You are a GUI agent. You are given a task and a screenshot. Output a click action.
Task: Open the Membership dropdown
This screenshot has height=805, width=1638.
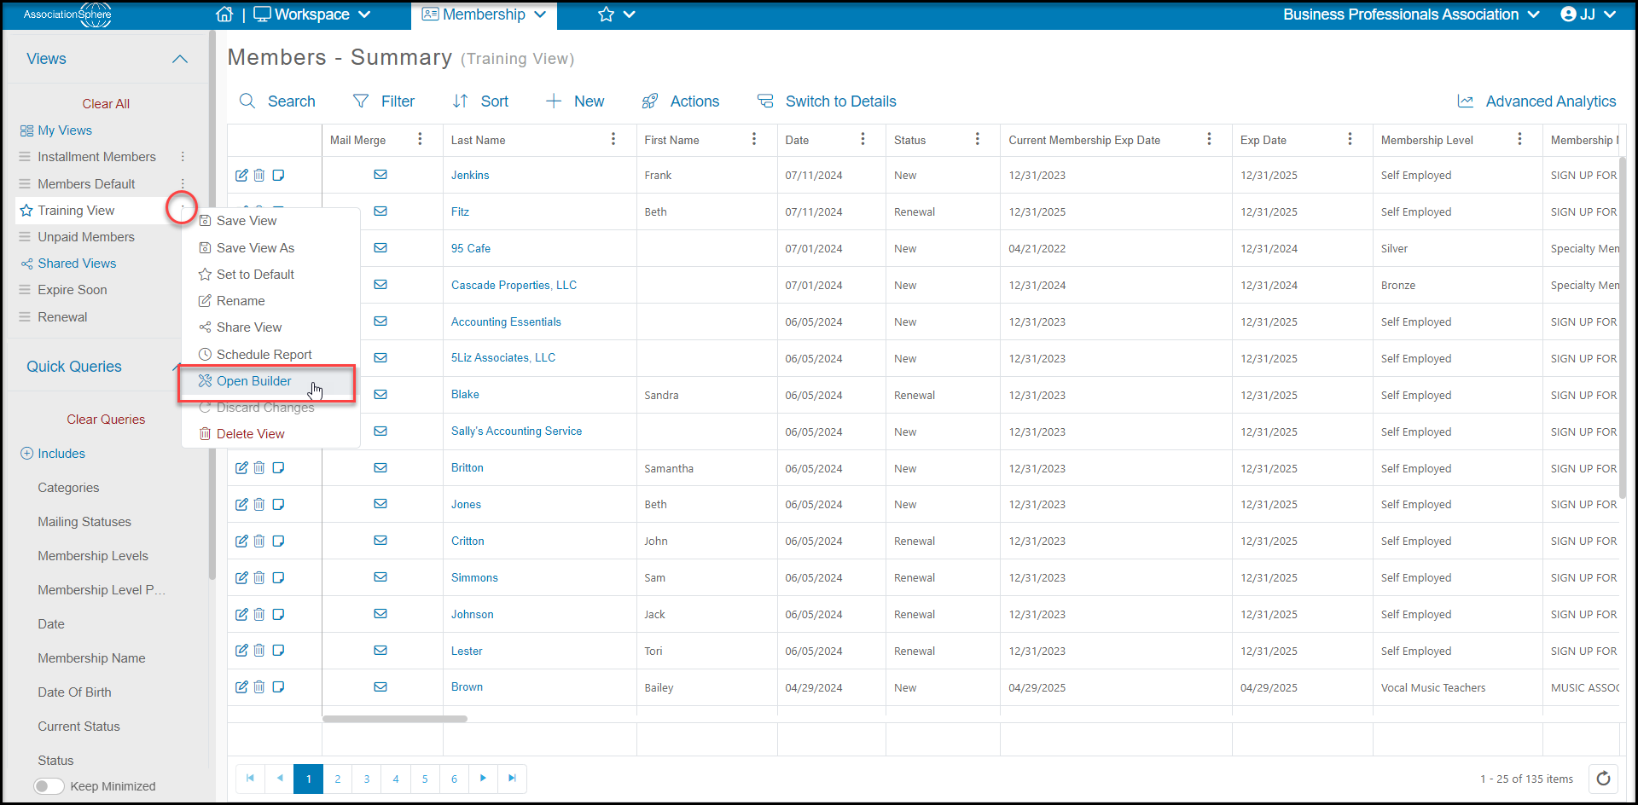[x=484, y=14]
